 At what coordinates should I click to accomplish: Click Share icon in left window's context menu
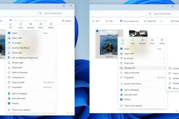(x=41, y=24)
